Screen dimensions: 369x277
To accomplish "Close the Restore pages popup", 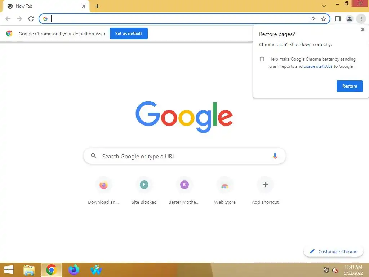I will click(x=363, y=30).
